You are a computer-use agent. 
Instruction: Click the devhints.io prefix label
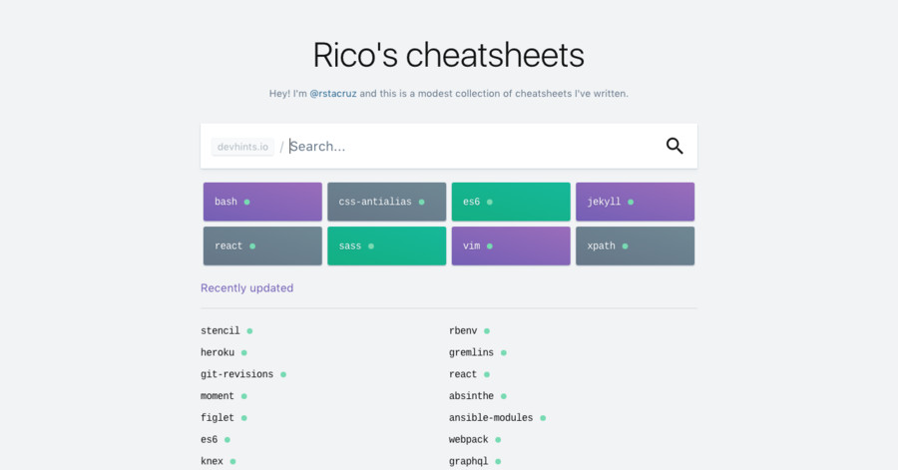[x=242, y=147]
